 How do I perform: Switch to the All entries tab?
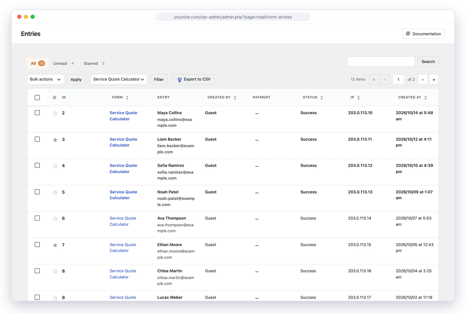[x=38, y=63]
